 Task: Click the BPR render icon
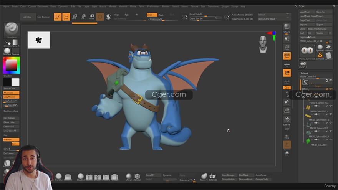(x=287, y=27)
